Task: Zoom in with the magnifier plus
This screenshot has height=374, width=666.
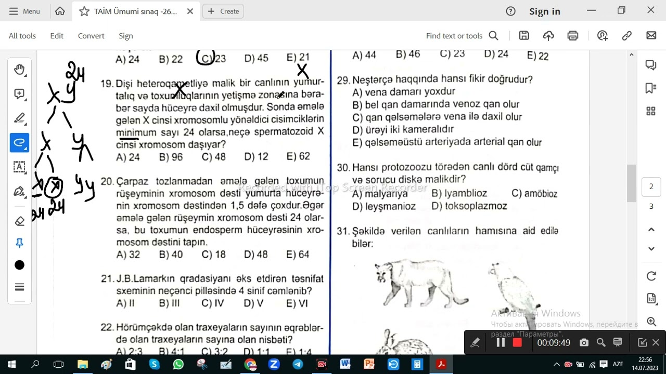Action: pyautogui.click(x=651, y=322)
